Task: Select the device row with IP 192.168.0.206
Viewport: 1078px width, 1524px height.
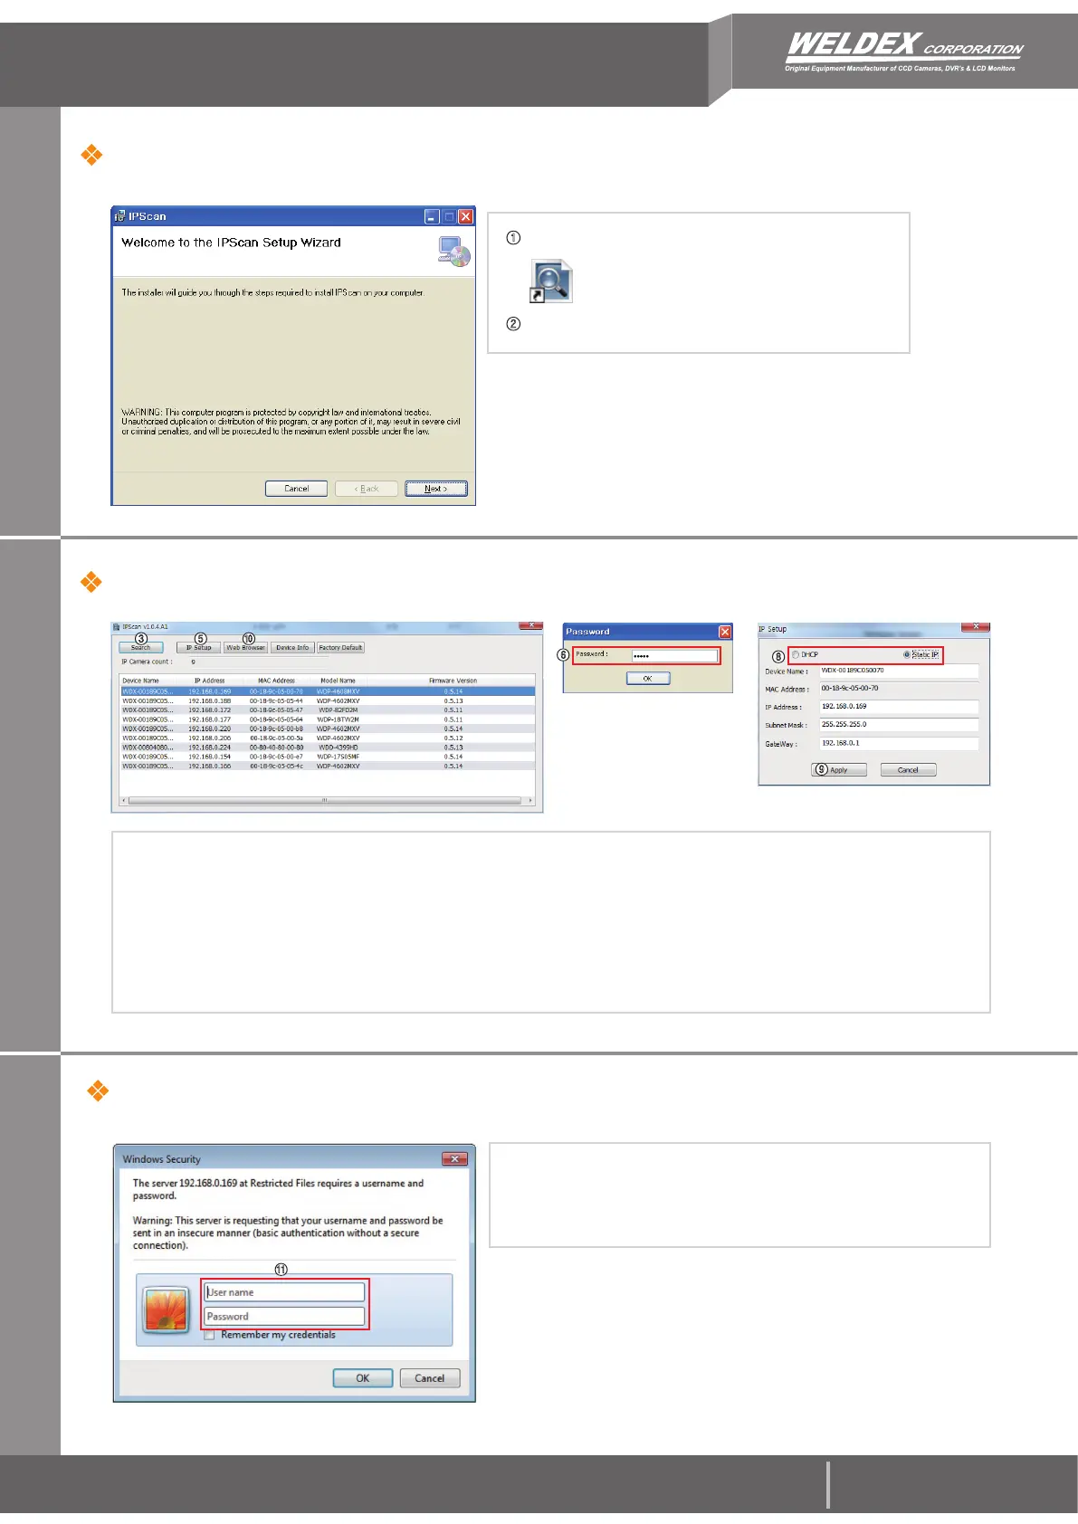Action: pos(327,738)
